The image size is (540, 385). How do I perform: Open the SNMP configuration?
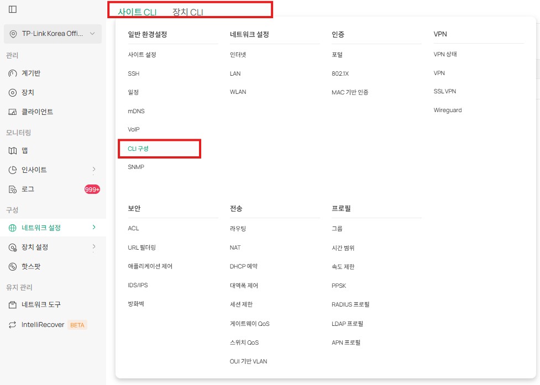point(135,167)
